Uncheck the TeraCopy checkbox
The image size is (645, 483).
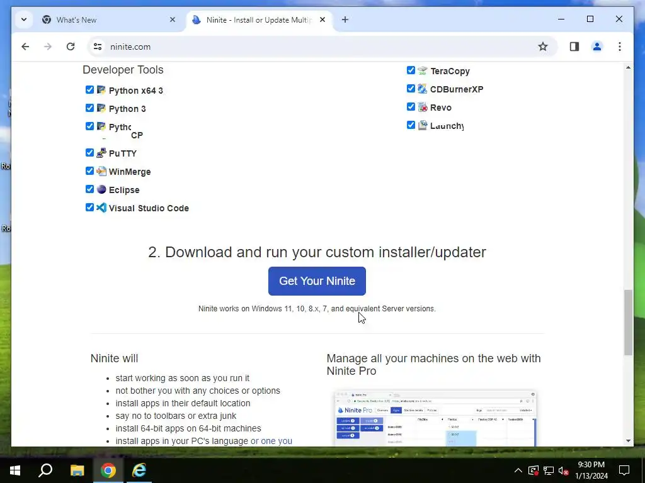pyautogui.click(x=411, y=70)
